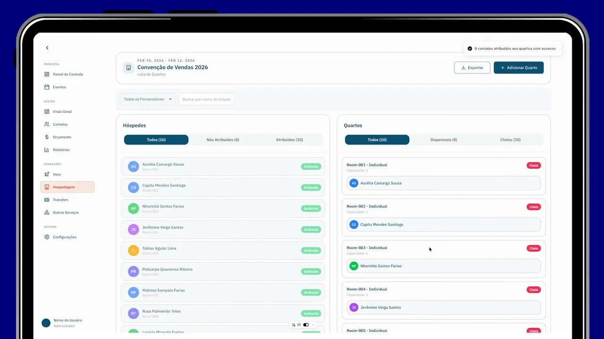Click the user profile avatar circle
The width and height of the screenshot is (604, 339).
pos(46,323)
